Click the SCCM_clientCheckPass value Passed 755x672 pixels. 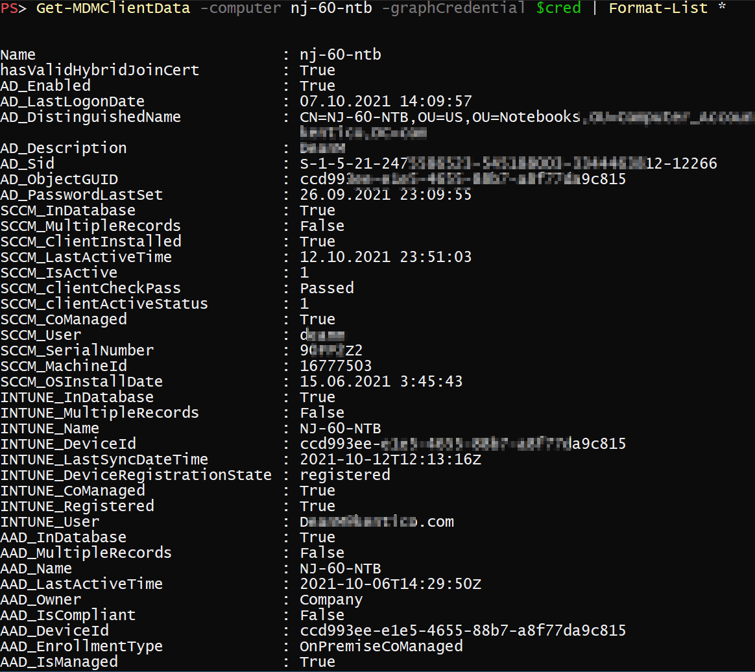[x=326, y=288]
